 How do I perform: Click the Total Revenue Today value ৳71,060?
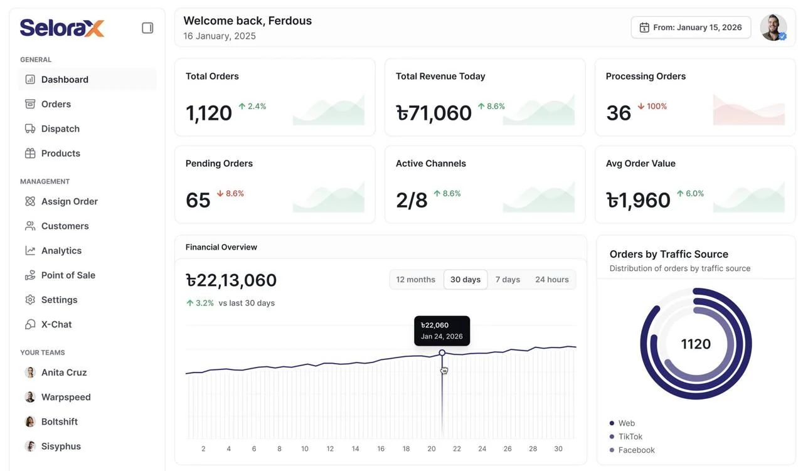click(x=434, y=113)
